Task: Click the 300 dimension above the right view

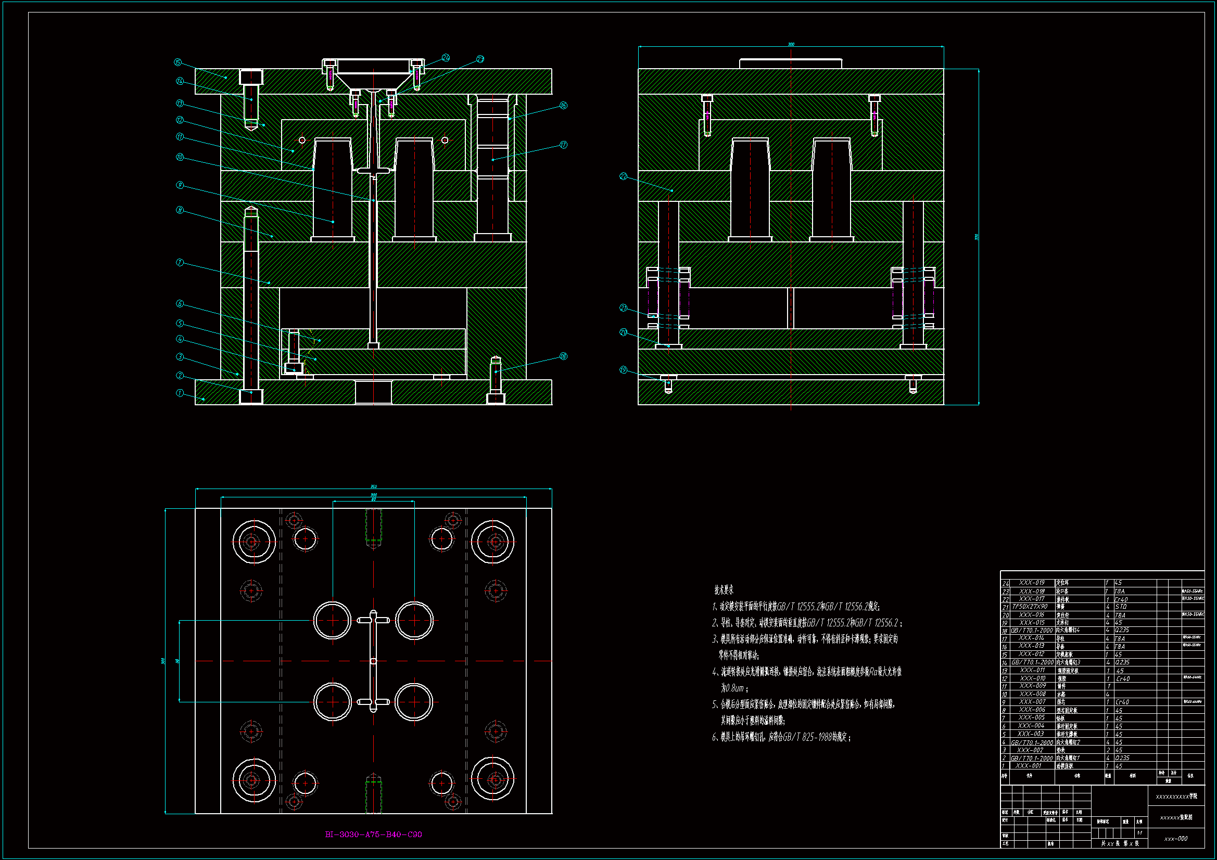Action: 791,45
